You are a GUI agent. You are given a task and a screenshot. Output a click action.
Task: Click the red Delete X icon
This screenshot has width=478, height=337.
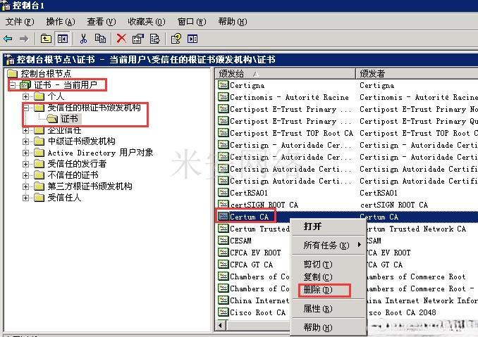click(121, 39)
